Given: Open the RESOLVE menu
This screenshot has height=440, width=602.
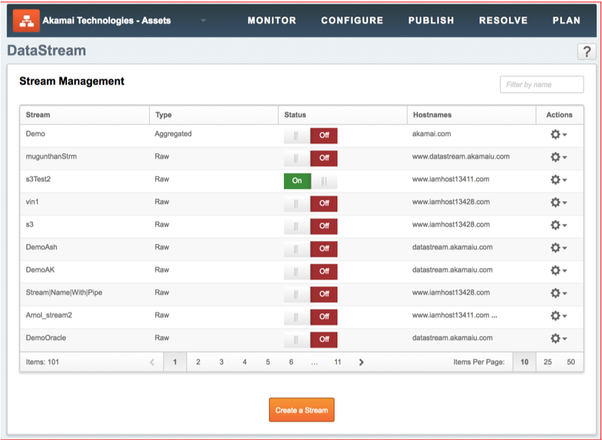Looking at the screenshot, I should [504, 21].
